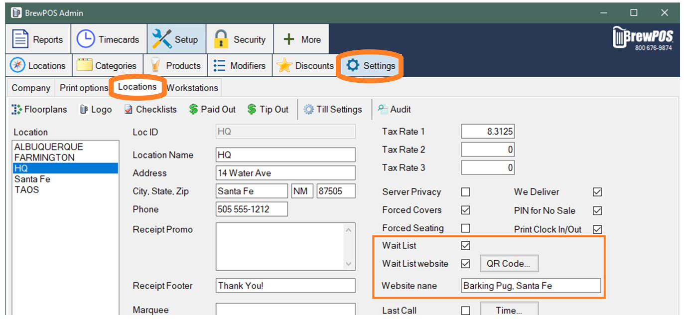
Task: Click the Website name field
Action: [x=531, y=286]
